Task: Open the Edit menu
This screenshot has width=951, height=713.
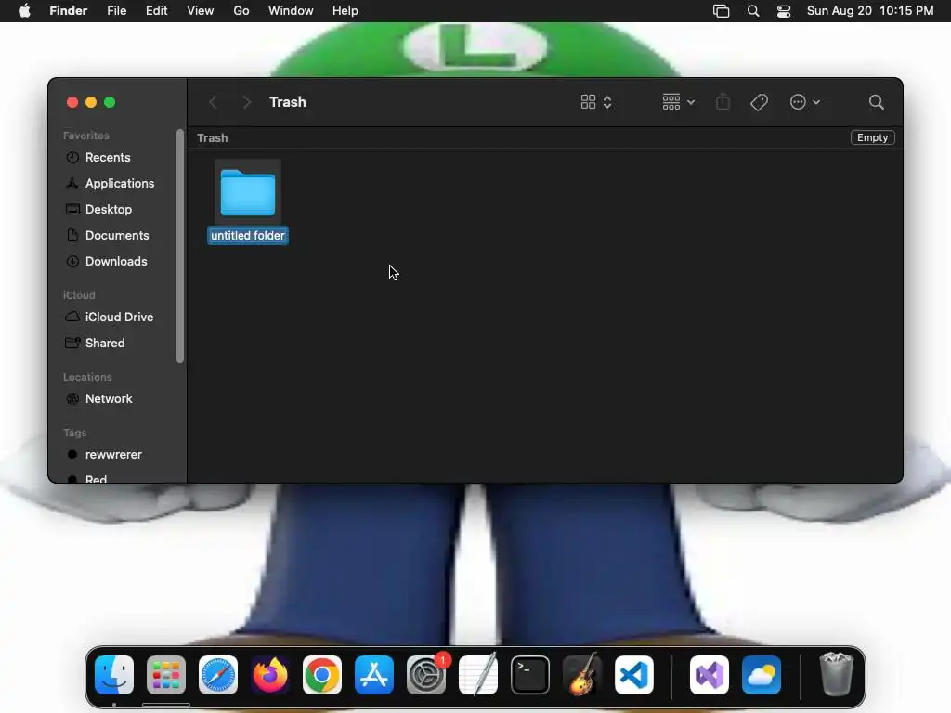Action: click(x=156, y=11)
